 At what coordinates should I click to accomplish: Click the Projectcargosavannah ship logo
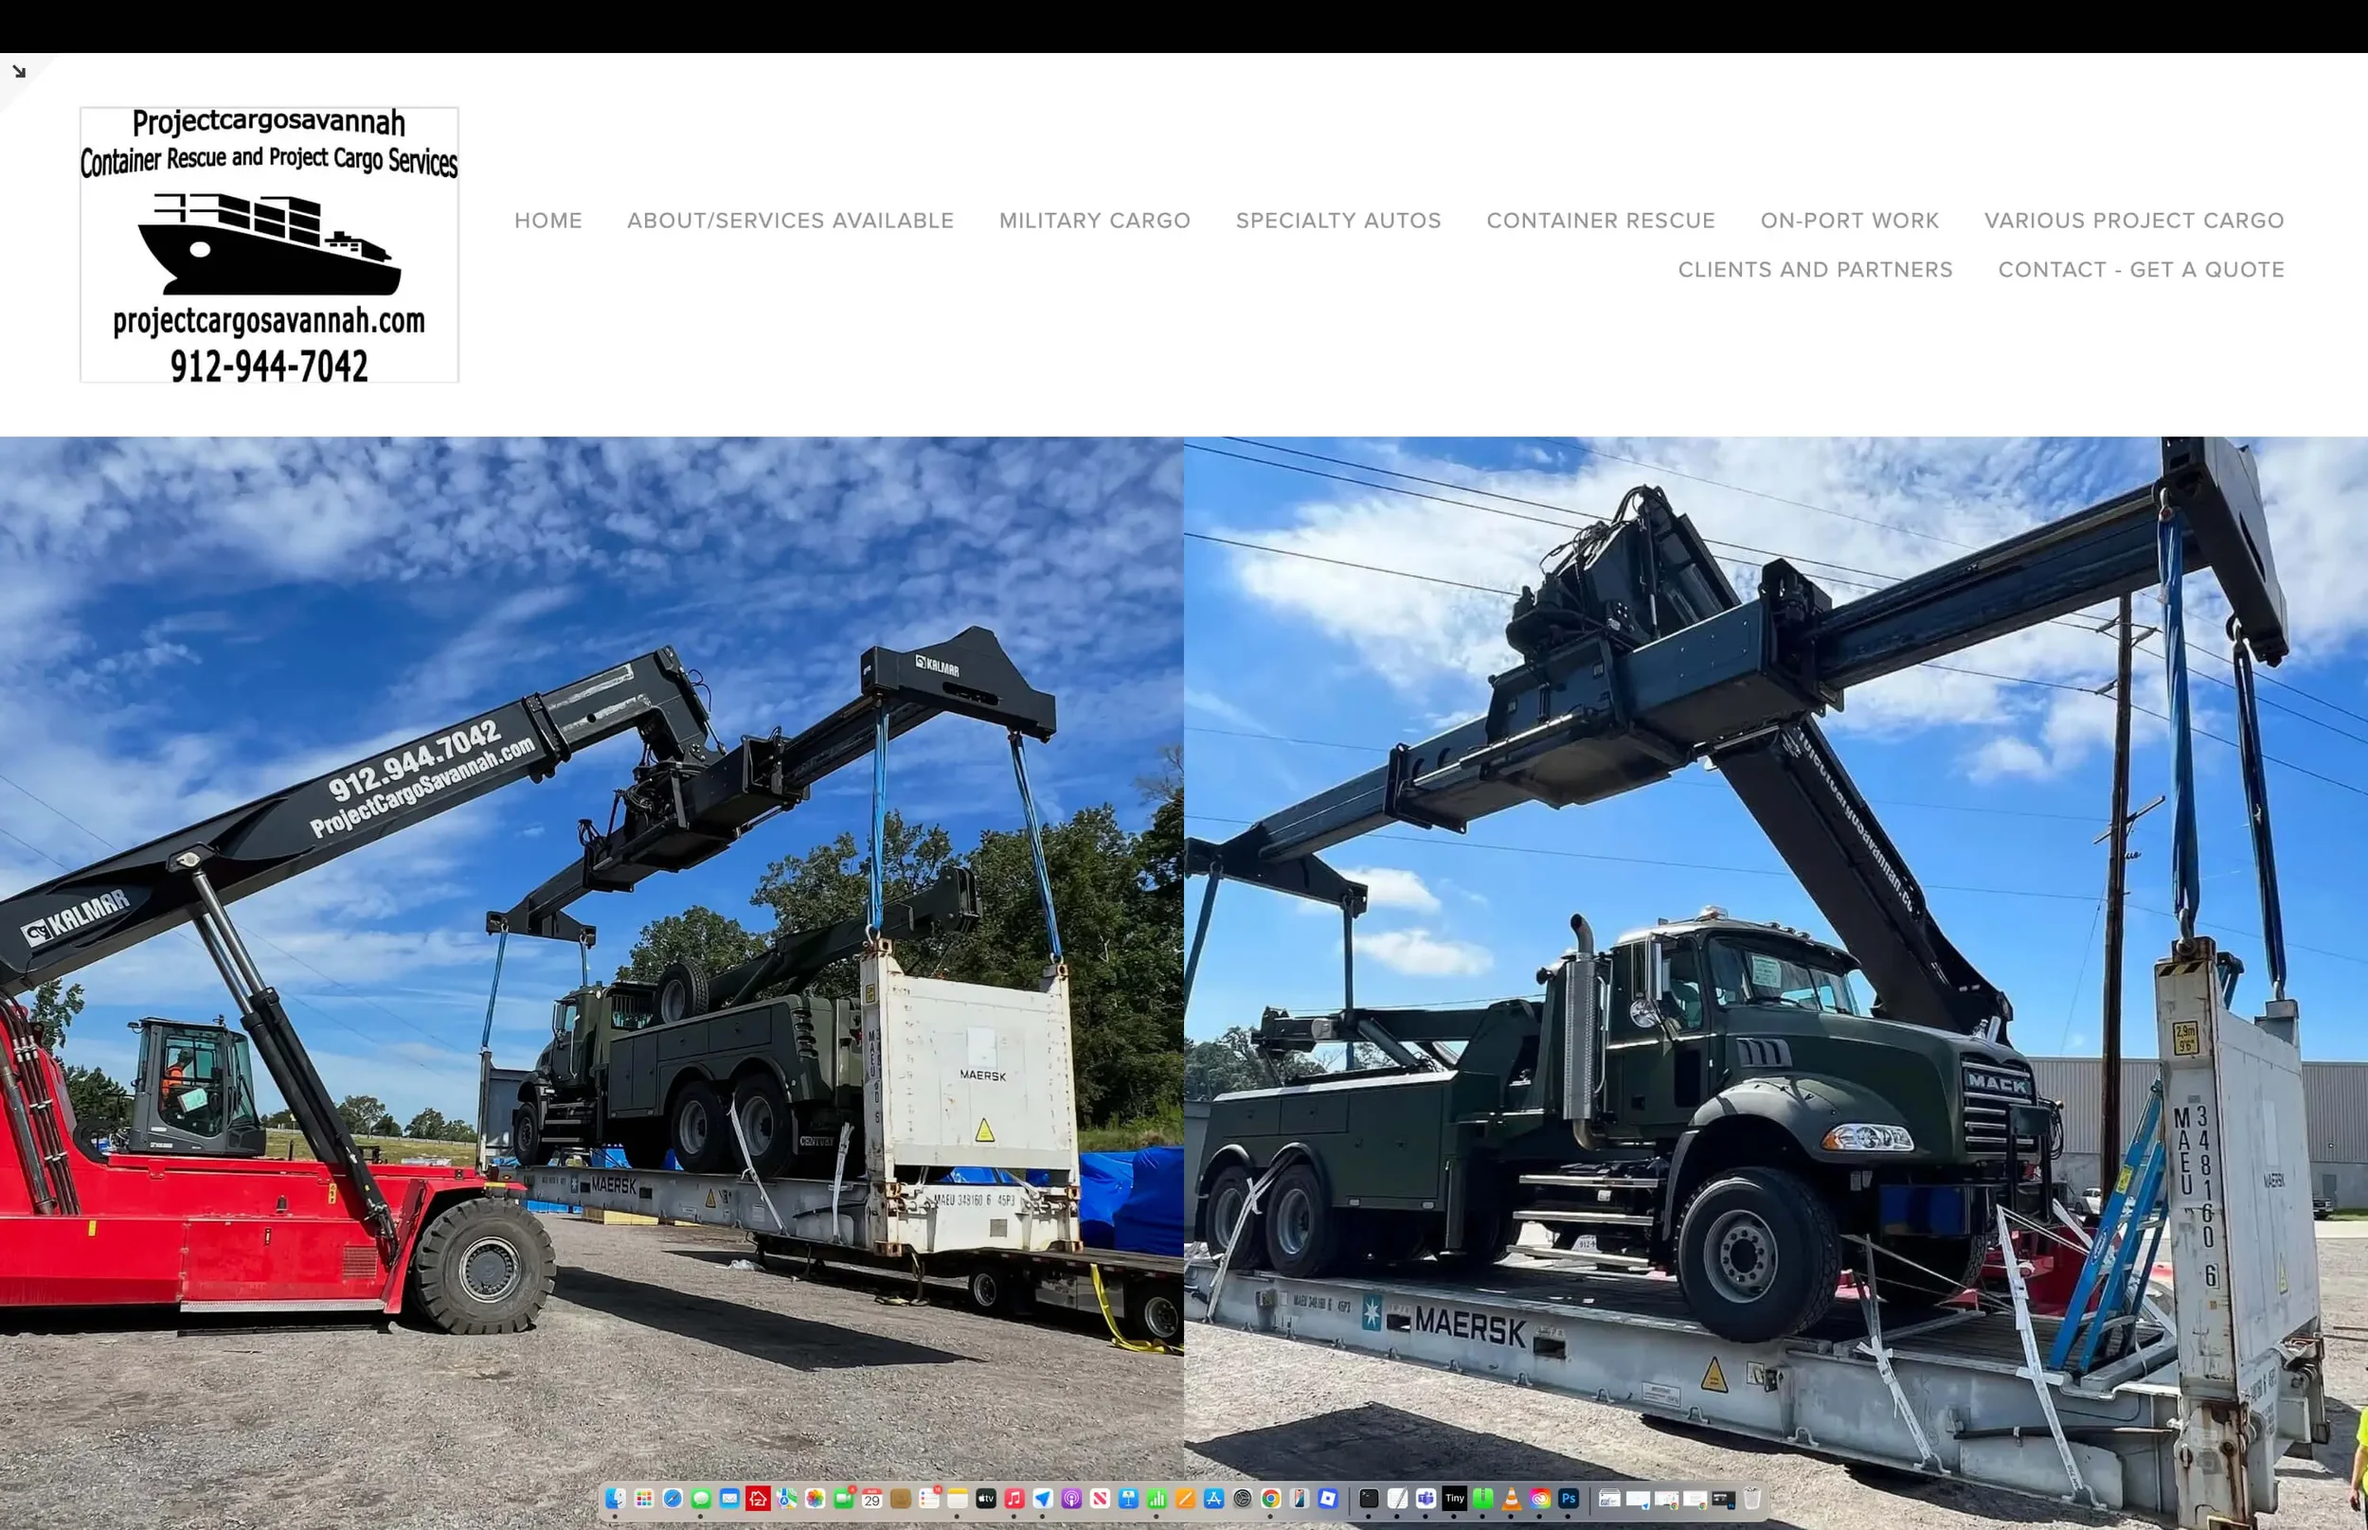(269, 244)
